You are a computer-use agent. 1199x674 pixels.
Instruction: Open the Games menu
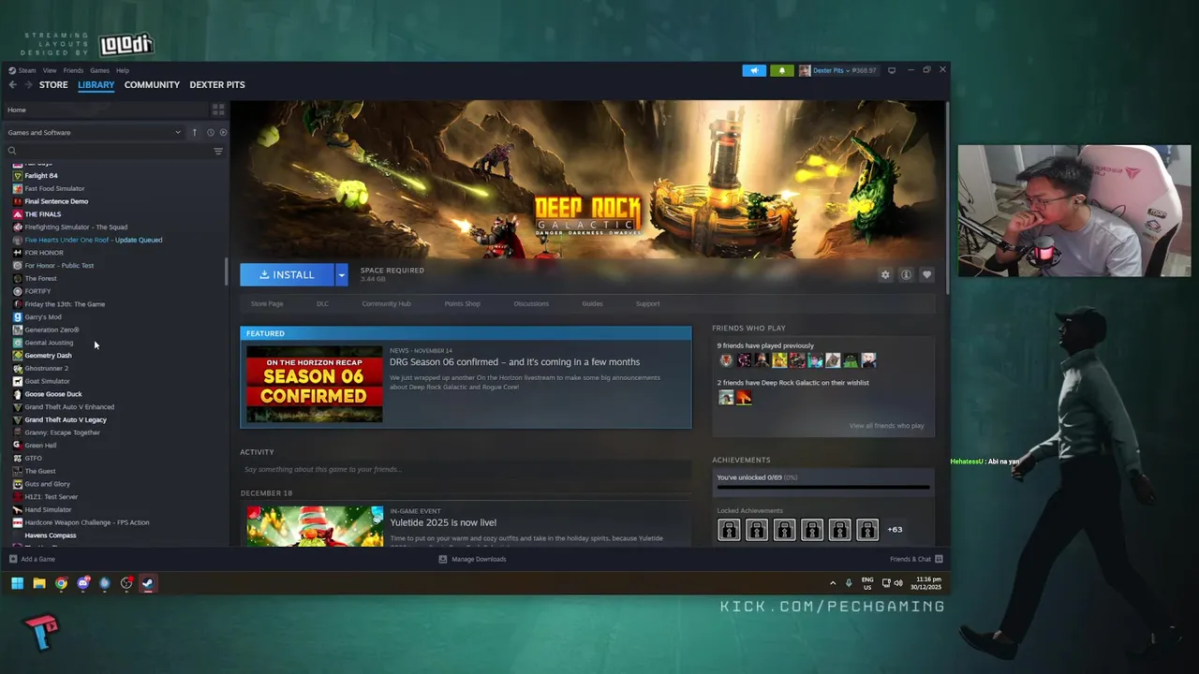(x=99, y=70)
